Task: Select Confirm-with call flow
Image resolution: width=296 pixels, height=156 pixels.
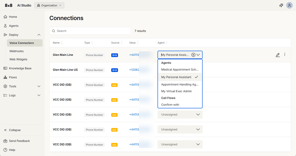Action: (x=180, y=105)
